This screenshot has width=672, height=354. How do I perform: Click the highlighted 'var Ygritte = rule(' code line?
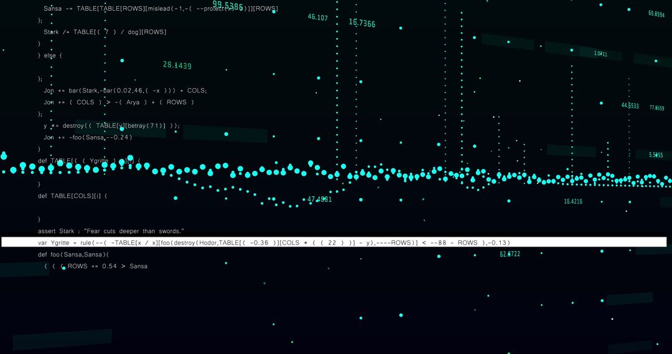pos(334,242)
